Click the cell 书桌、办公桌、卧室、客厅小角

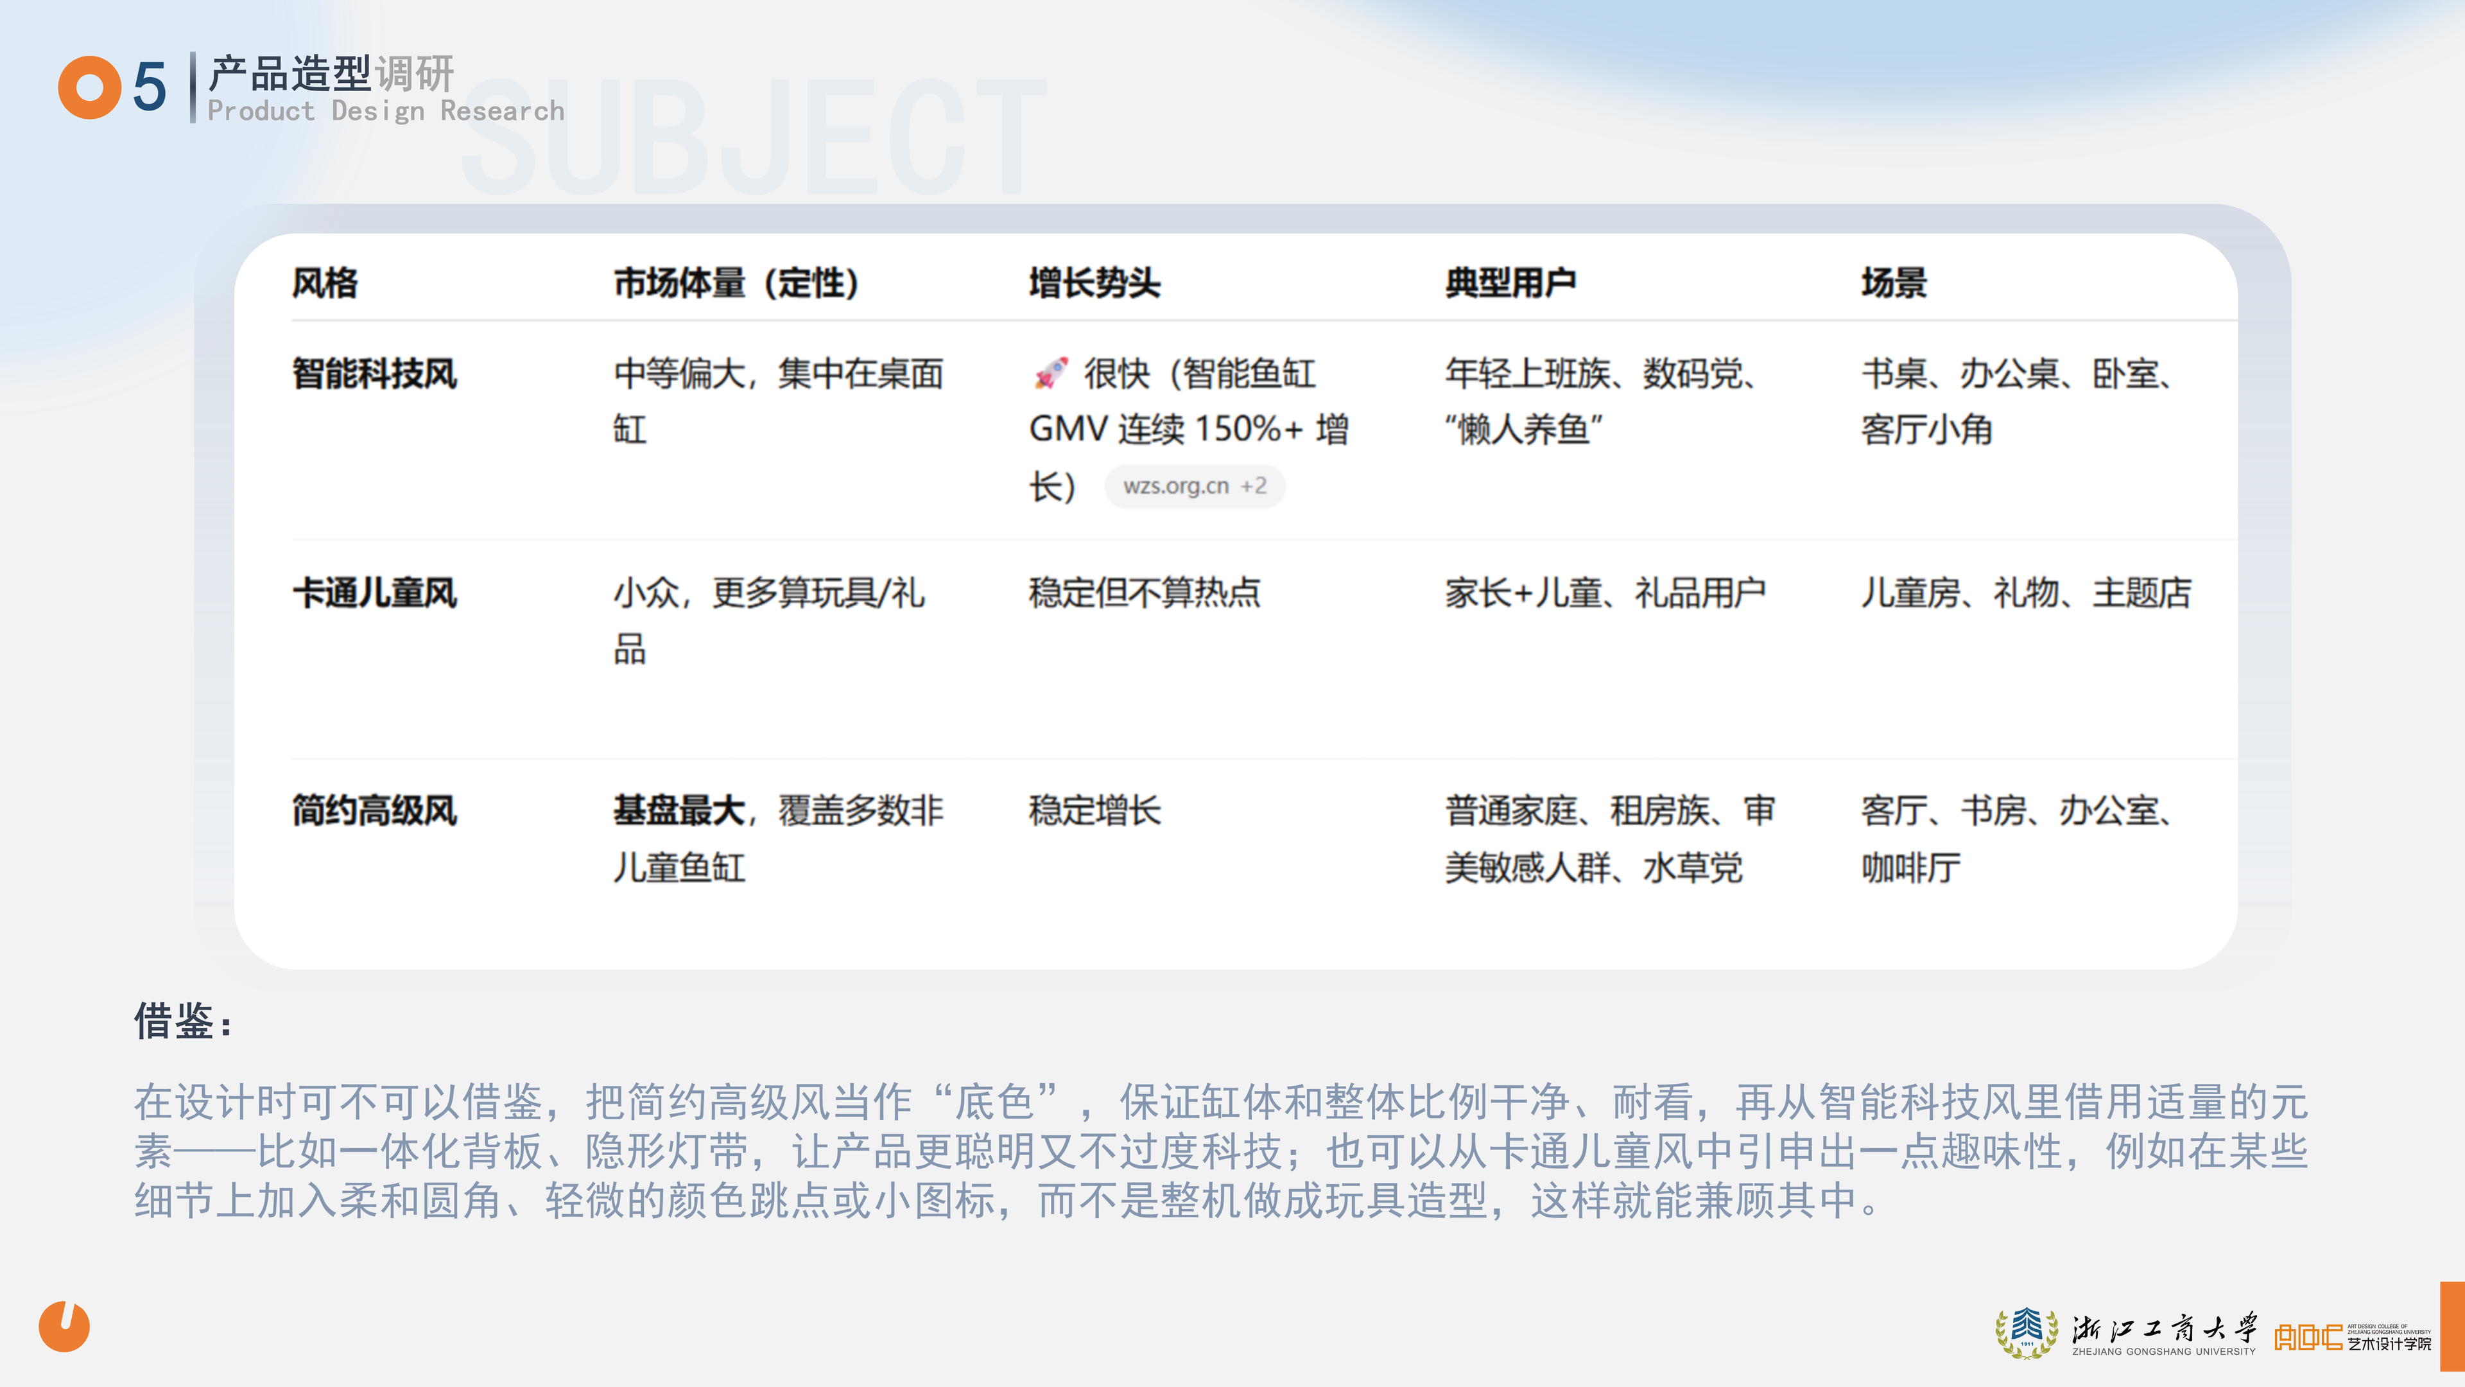(2017, 400)
